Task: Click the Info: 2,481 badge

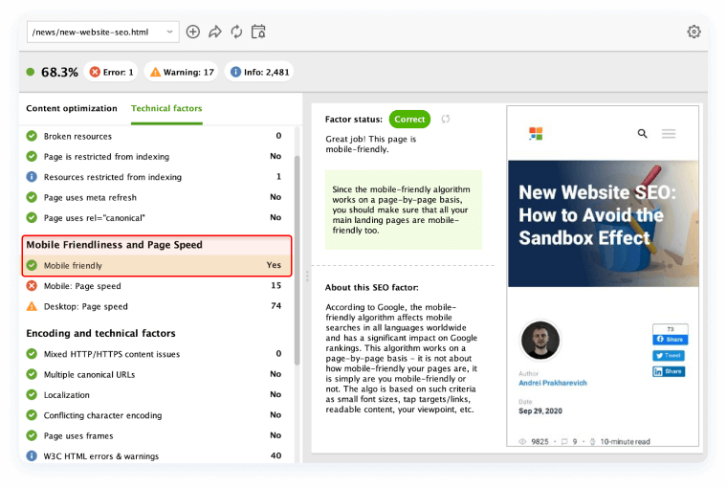Action: pyautogui.click(x=259, y=72)
